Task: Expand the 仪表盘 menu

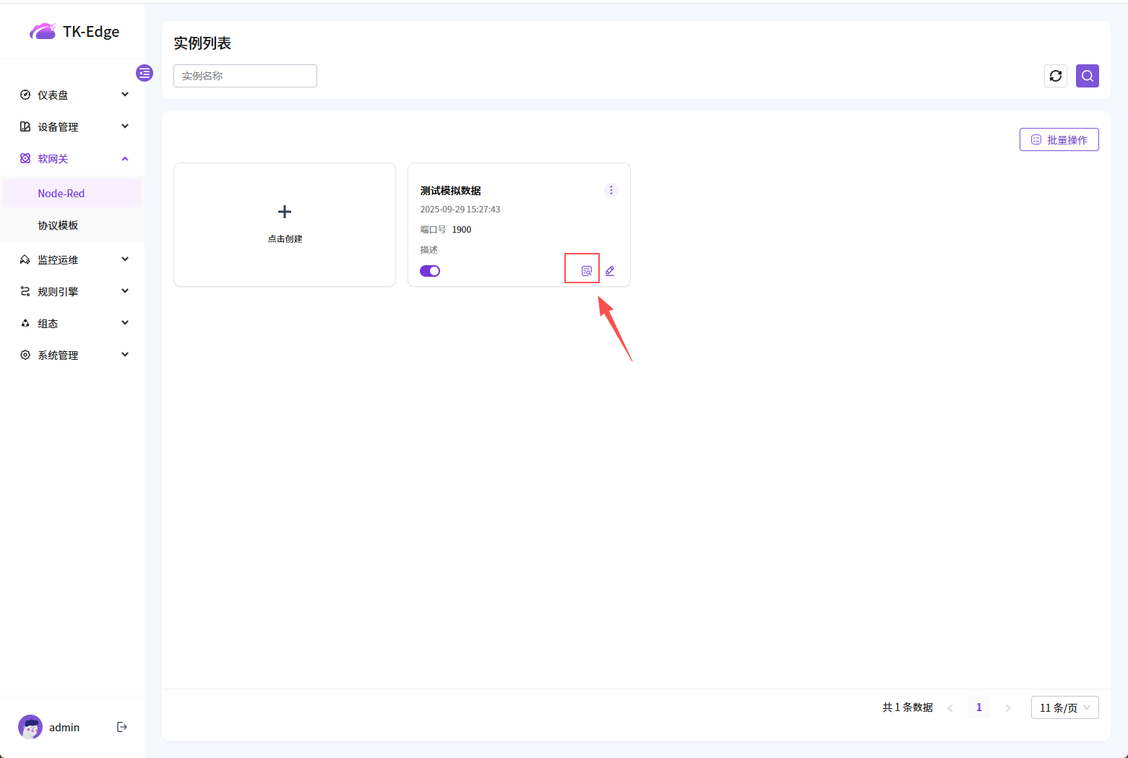Action: [72, 95]
